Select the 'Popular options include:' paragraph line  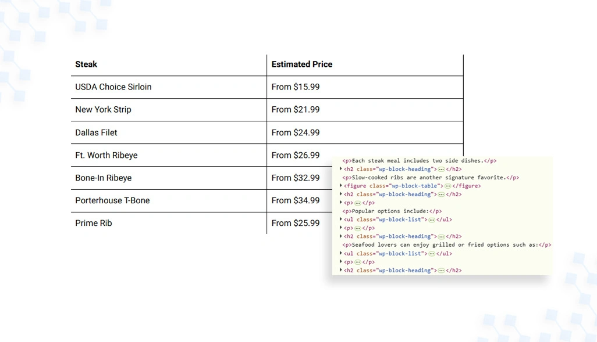(392, 211)
